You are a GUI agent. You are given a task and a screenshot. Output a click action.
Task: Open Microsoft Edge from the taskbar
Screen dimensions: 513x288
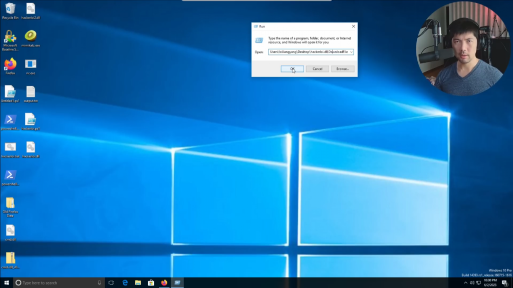[x=125, y=282]
